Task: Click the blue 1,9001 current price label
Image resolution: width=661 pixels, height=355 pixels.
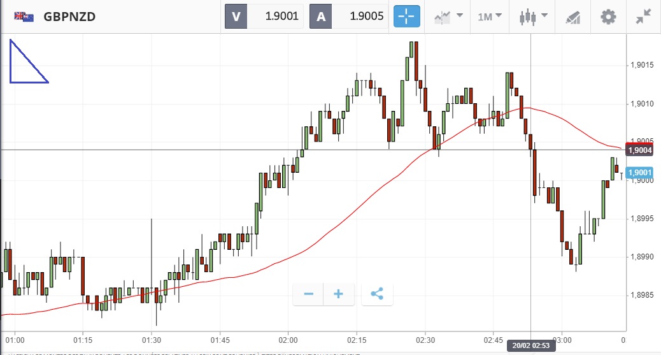Action: [639, 173]
